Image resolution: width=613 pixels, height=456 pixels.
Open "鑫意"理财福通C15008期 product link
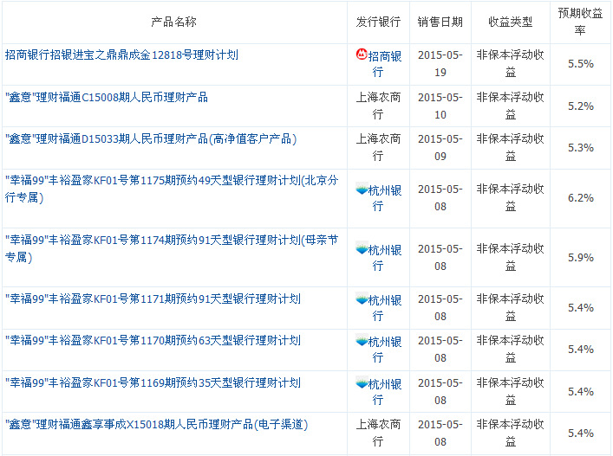coord(107,97)
